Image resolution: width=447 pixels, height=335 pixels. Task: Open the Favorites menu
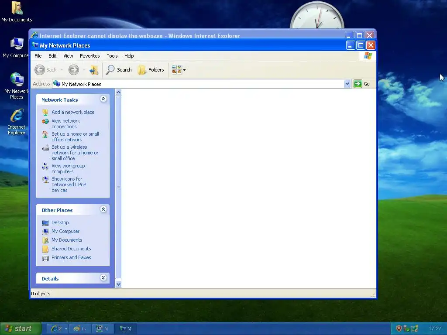click(x=90, y=56)
